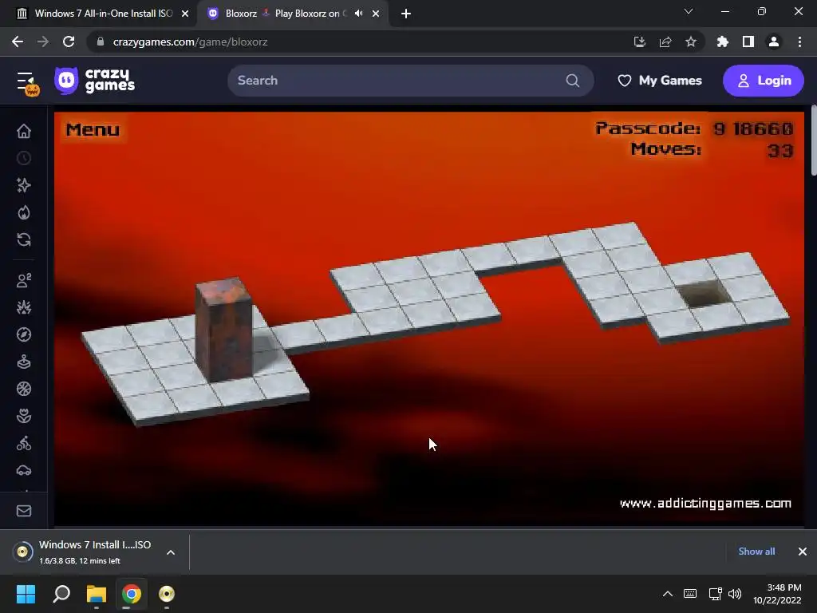The width and height of the screenshot is (817, 613).
Task: Open Bike games category icon
Action: click(24, 443)
